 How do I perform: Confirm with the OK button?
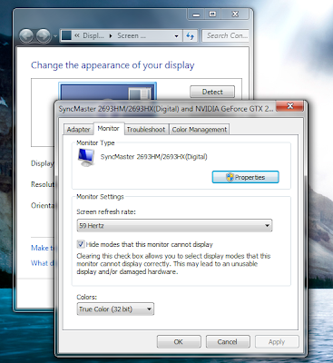[179, 342]
